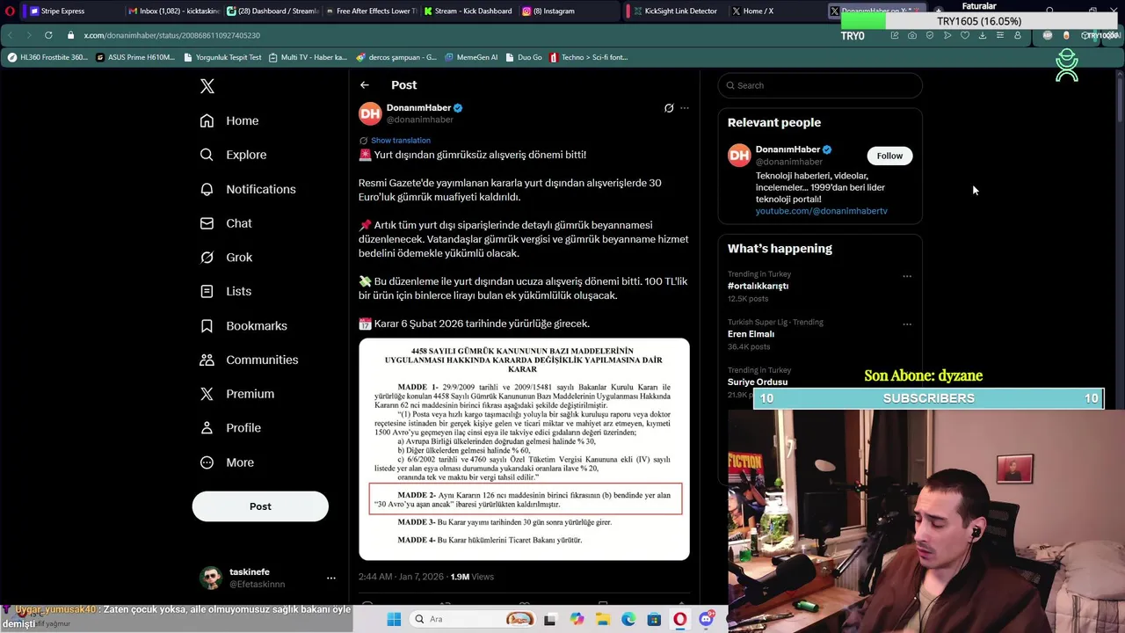Click the Search input on X
The image size is (1125, 633).
coord(820,85)
